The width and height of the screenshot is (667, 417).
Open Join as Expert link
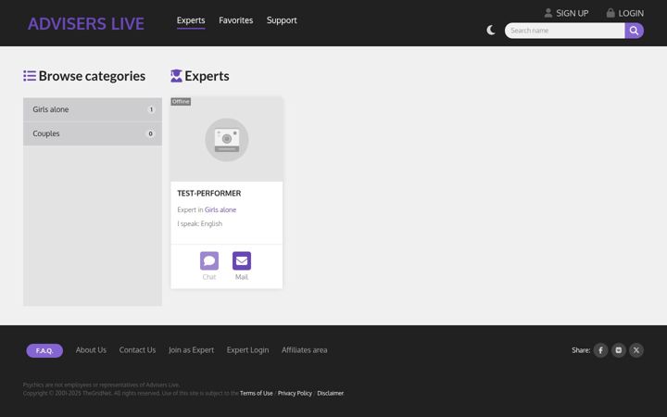(191, 350)
